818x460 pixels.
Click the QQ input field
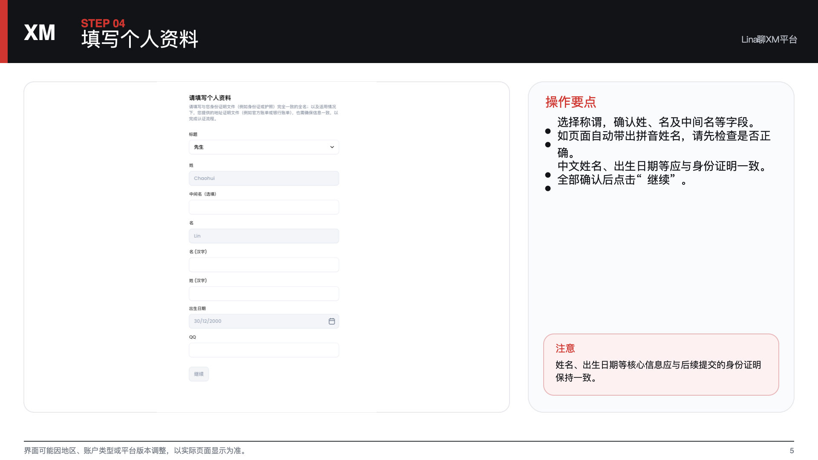[x=264, y=350]
